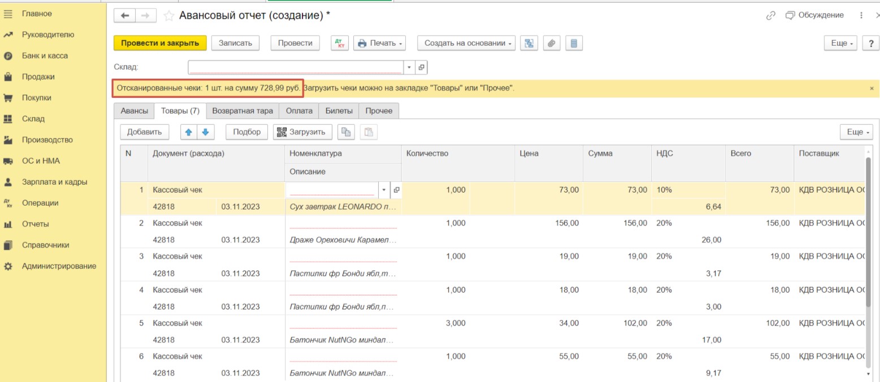Paste rows icon in table toolbar
The width and height of the screenshot is (880, 382).
(x=369, y=132)
